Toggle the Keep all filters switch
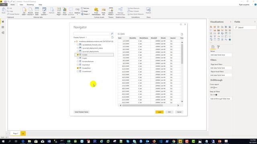 [215, 95]
